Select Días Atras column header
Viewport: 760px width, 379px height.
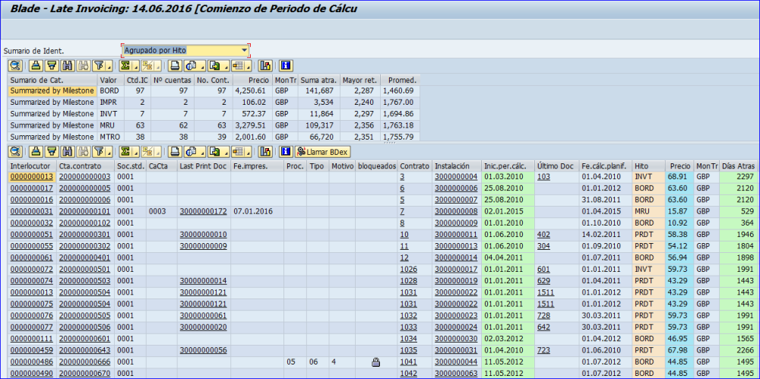click(x=738, y=166)
